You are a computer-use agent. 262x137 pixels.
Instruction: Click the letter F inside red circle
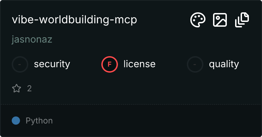coord(109,64)
